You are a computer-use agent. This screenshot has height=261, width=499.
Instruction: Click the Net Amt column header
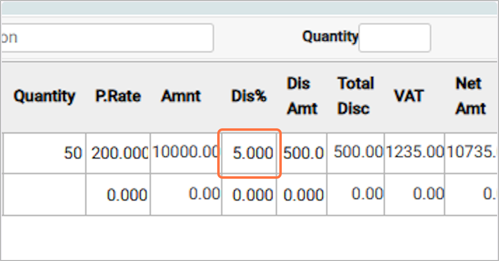(x=470, y=96)
